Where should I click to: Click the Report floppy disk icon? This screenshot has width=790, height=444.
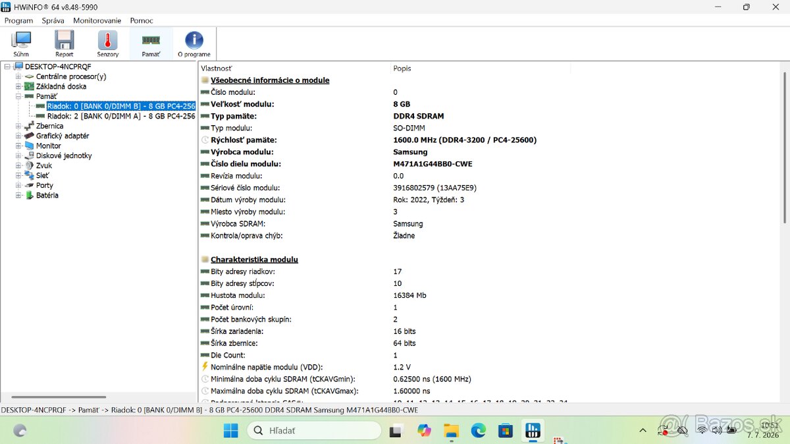click(65, 43)
